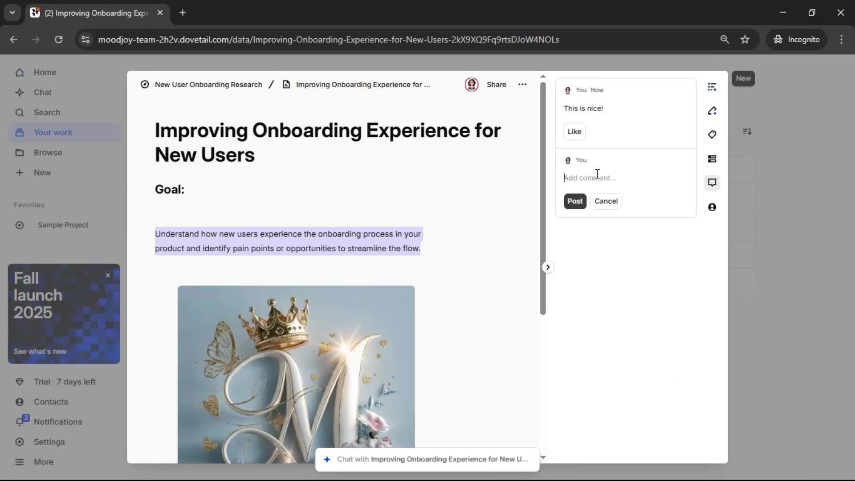
Task: Go to Your work in sidebar
Action: 53,132
